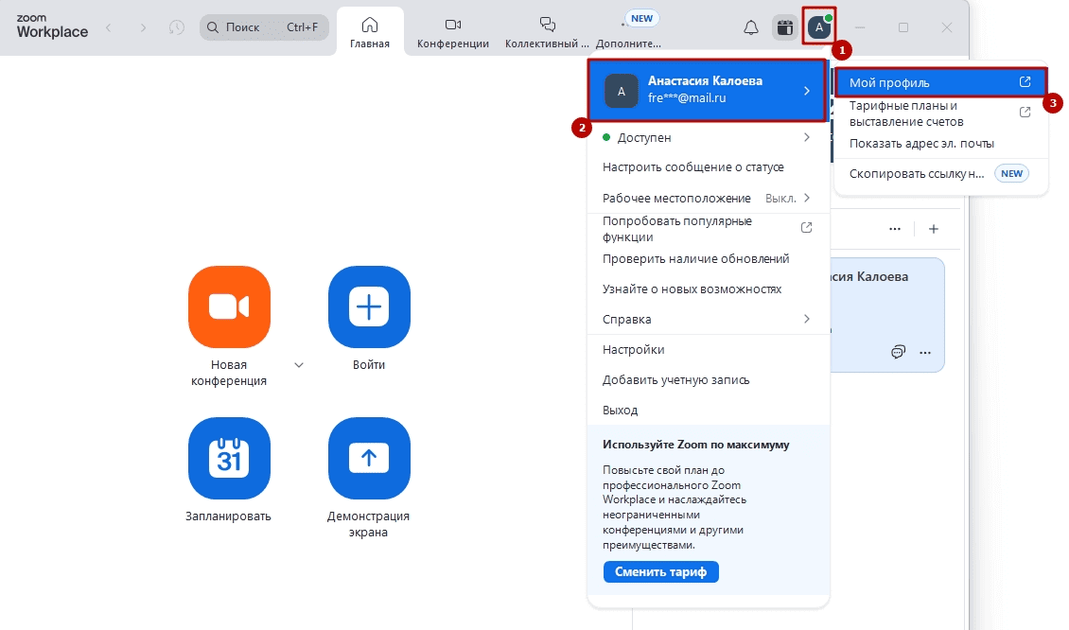Click the Новая конференция label
The height and width of the screenshot is (630, 1069).
pos(228,373)
